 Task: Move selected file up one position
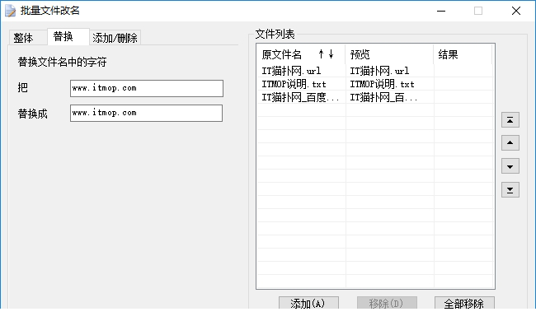pyautogui.click(x=510, y=142)
